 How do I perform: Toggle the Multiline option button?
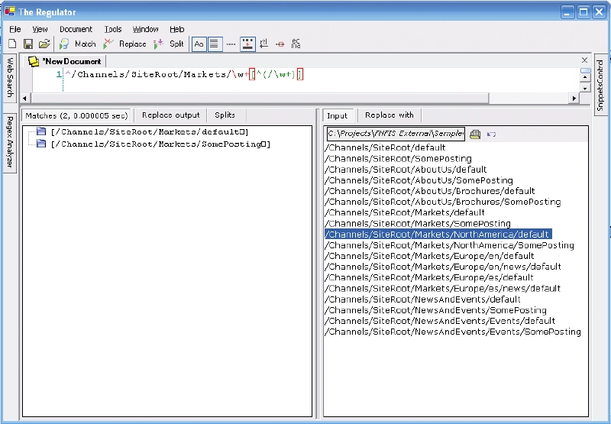pos(215,44)
